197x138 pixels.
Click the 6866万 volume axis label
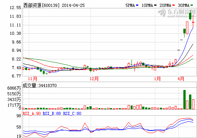14,88
